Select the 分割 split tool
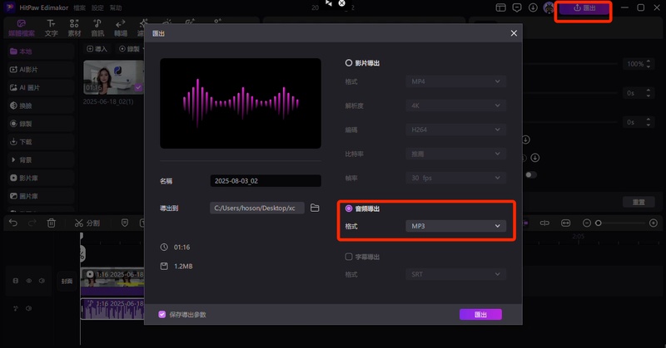Image resolution: width=666 pixels, height=348 pixels. point(87,223)
